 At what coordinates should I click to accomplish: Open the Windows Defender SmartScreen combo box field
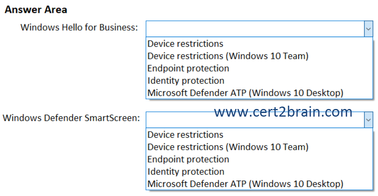tap(259, 120)
